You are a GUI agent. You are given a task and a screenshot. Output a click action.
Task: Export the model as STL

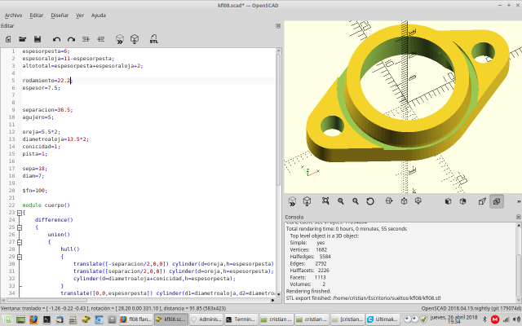153,39
